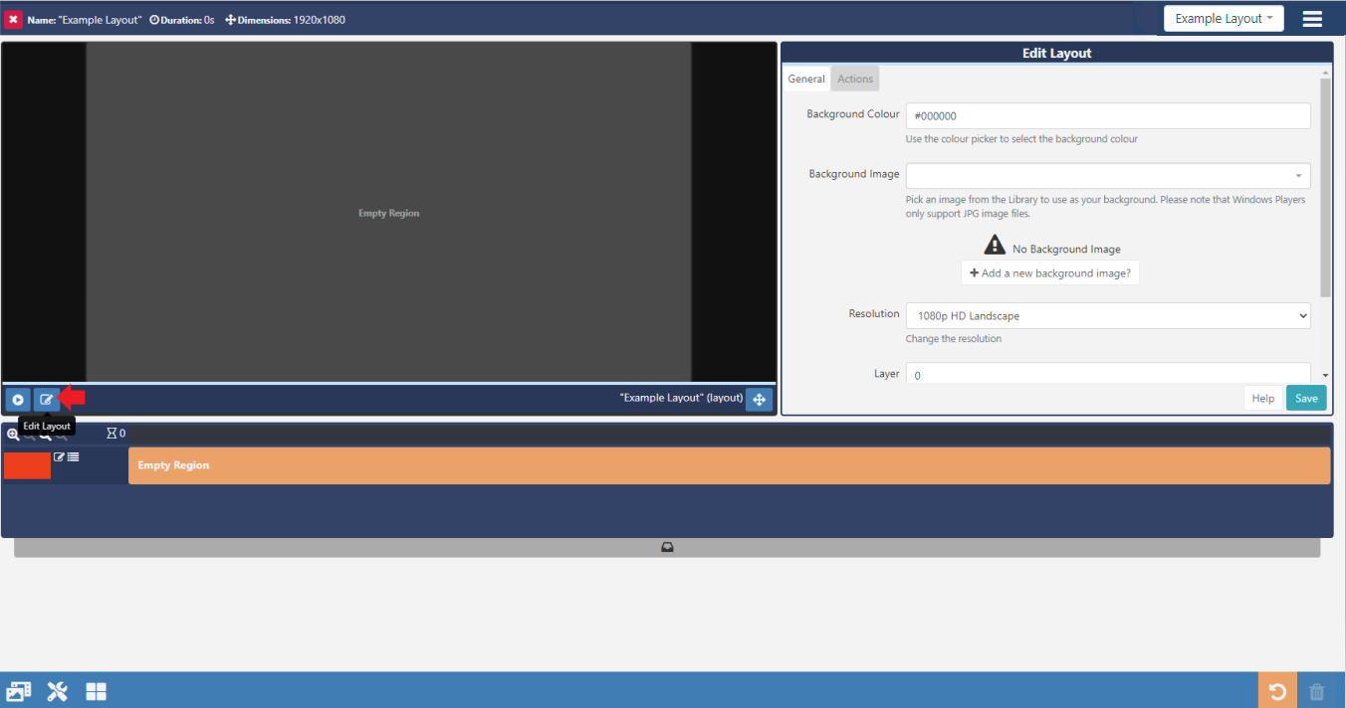Viewport: 1346px width, 708px height.
Task: Open the region properties pencil icon on timeline
Action: point(59,456)
